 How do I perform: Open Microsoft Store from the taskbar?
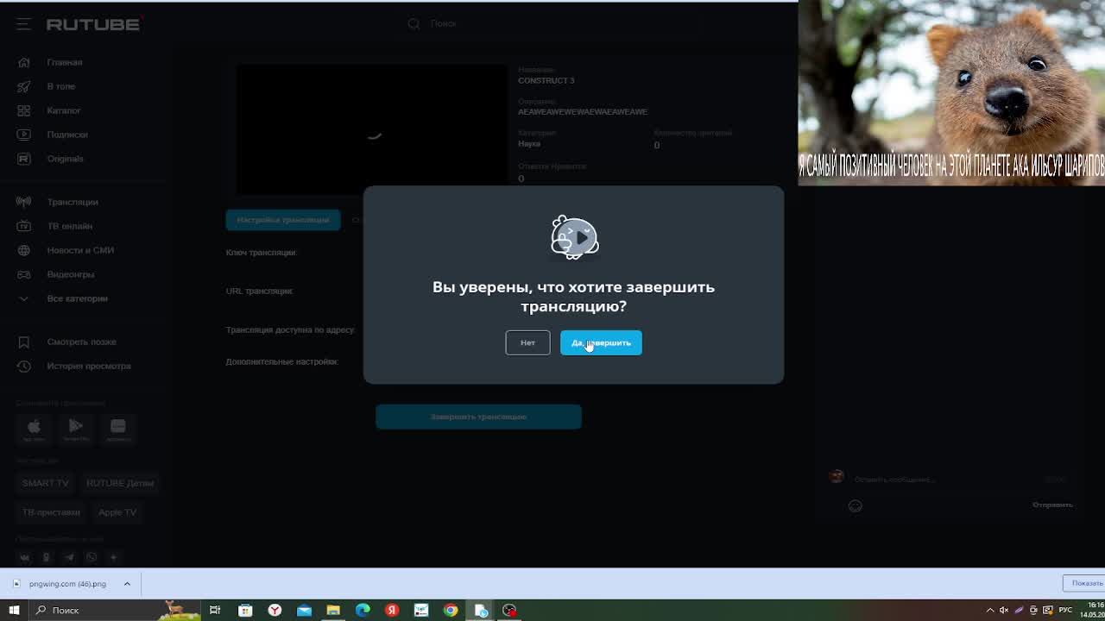(245, 610)
